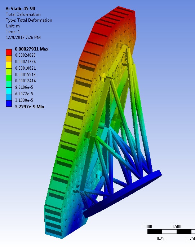Viewport: 195px width, 248px height.
Task: Select the 0.00015518 legend value
Action: pos(26,74)
